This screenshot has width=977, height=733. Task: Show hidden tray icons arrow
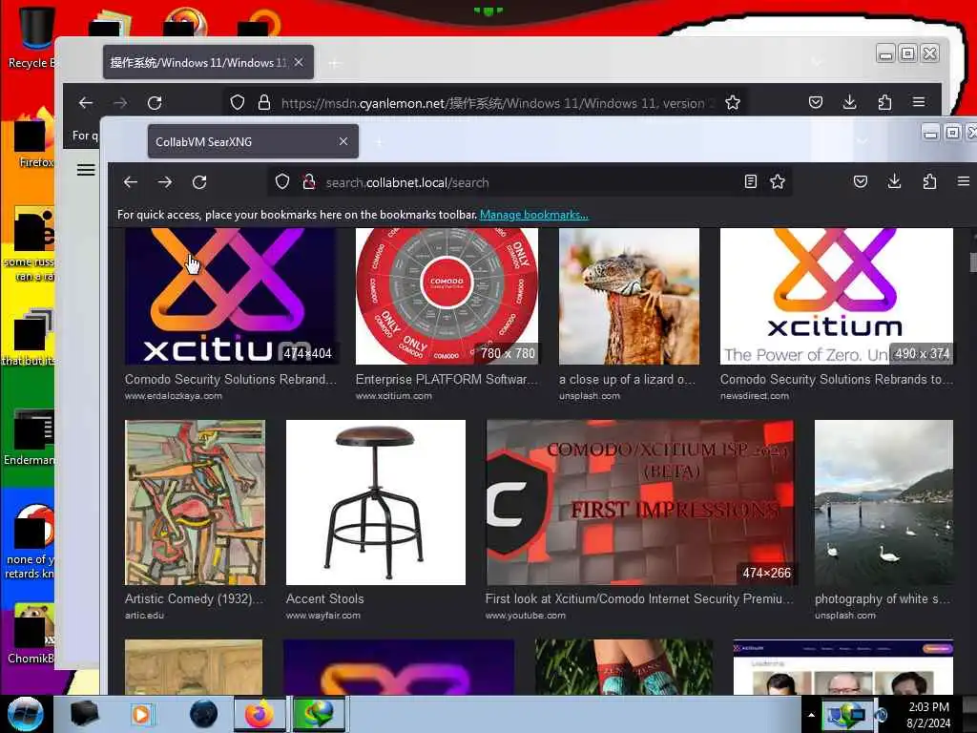[x=811, y=715]
